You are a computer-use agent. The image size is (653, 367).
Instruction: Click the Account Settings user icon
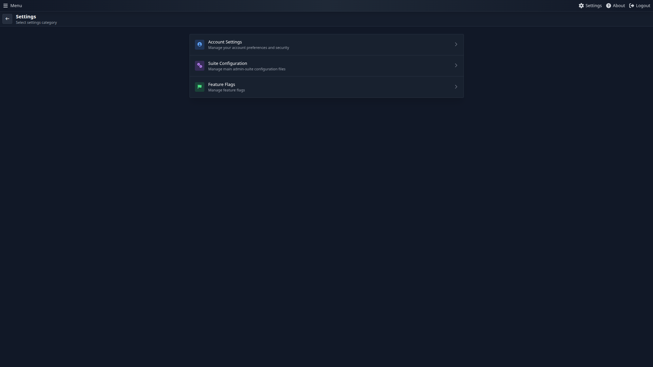(200, 45)
